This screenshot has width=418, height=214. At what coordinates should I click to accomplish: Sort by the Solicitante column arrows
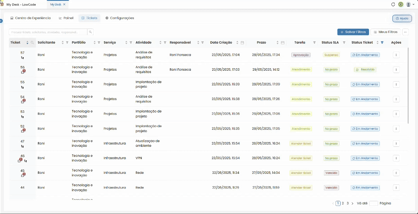(63, 42)
